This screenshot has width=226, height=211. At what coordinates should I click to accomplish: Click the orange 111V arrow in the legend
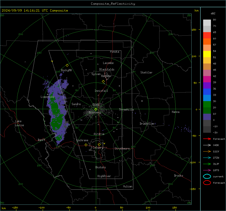[x=207, y=151]
